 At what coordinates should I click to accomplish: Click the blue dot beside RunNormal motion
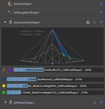[x=4, y=79]
